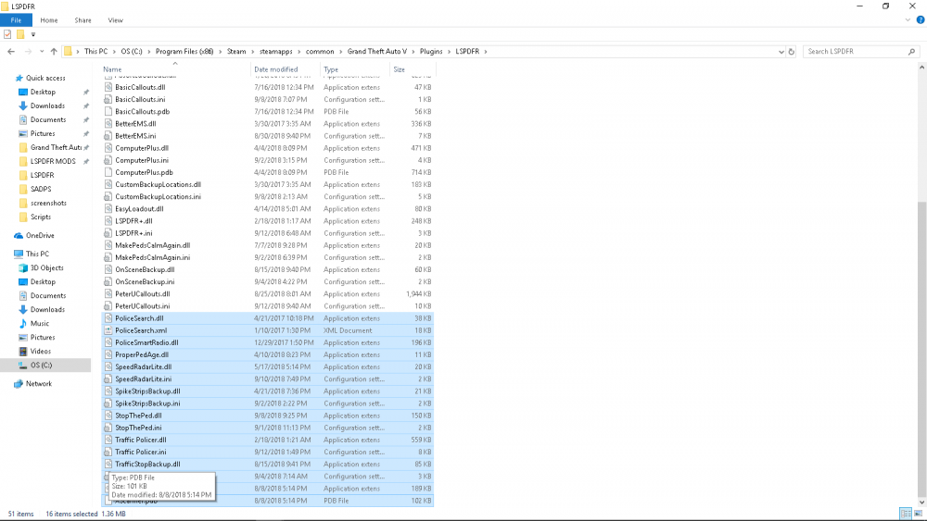Open Videos under This PC
The width and height of the screenshot is (927, 521).
[41, 351]
